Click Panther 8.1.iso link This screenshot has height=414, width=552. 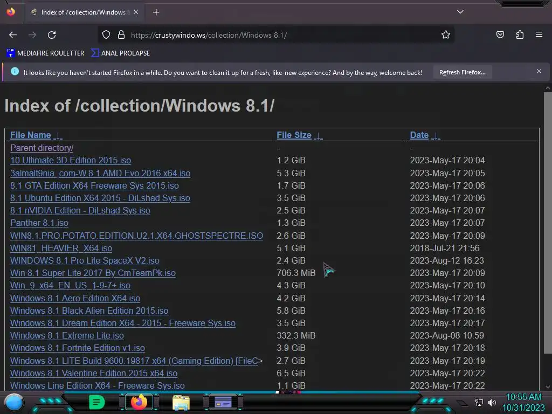[39, 223]
